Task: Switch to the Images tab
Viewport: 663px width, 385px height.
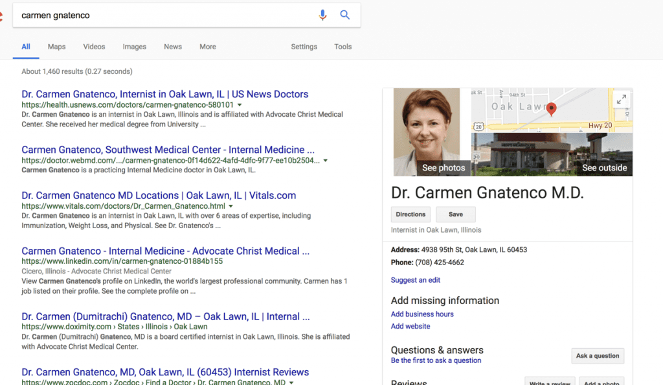Action: coord(135,47)
